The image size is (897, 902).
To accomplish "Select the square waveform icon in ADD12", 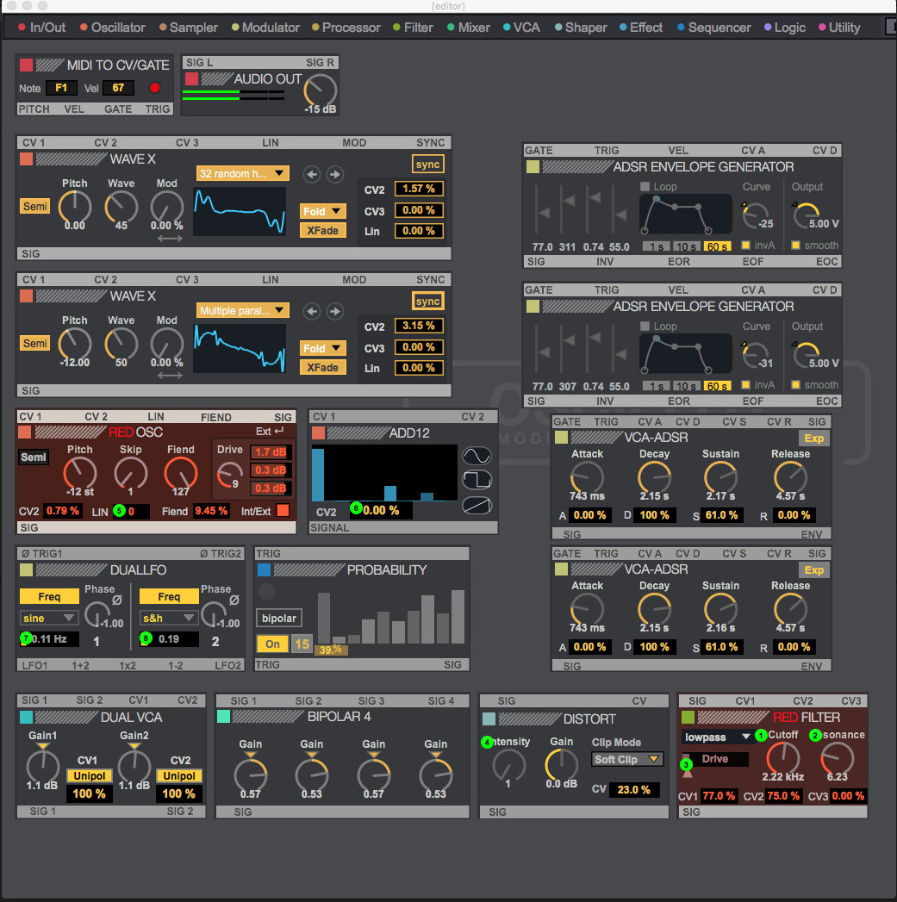I will [476, 481].
